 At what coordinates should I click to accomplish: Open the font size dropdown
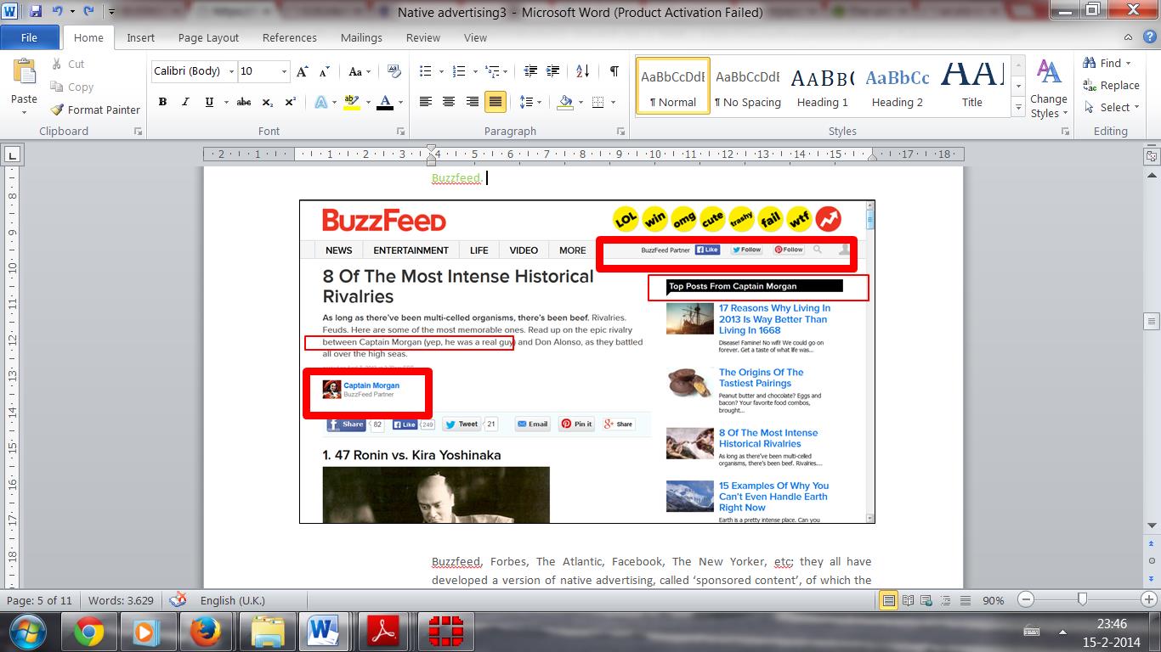coord(285,71)
